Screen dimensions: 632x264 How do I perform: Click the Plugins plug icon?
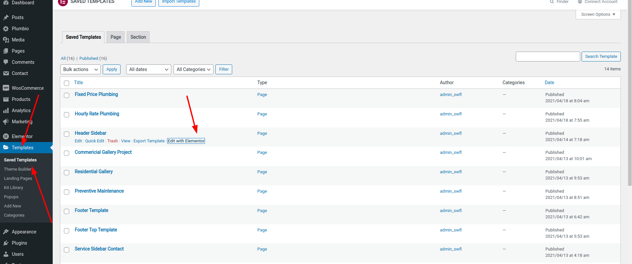pyautogui.click(x=6, y=243)
